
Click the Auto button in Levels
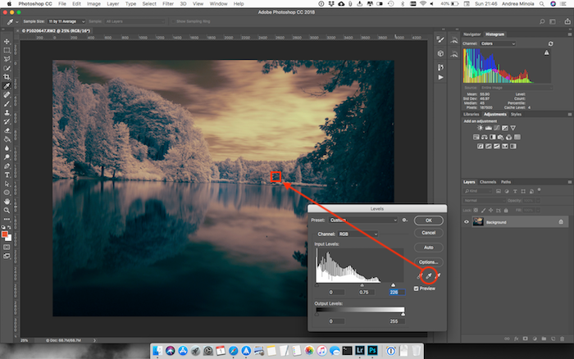click(x=429, y=248)
